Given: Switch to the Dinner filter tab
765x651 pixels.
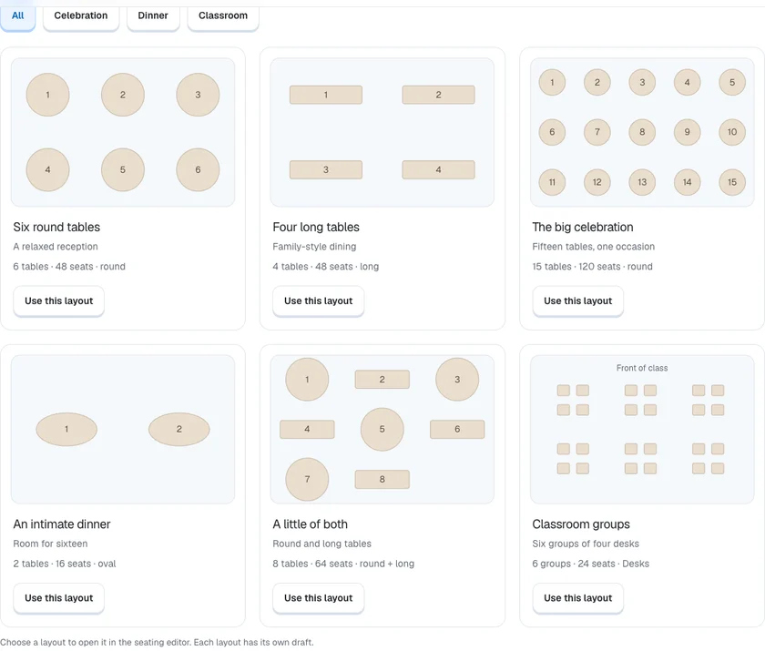Looking at the screenshot, I should (x=153, y=16).
